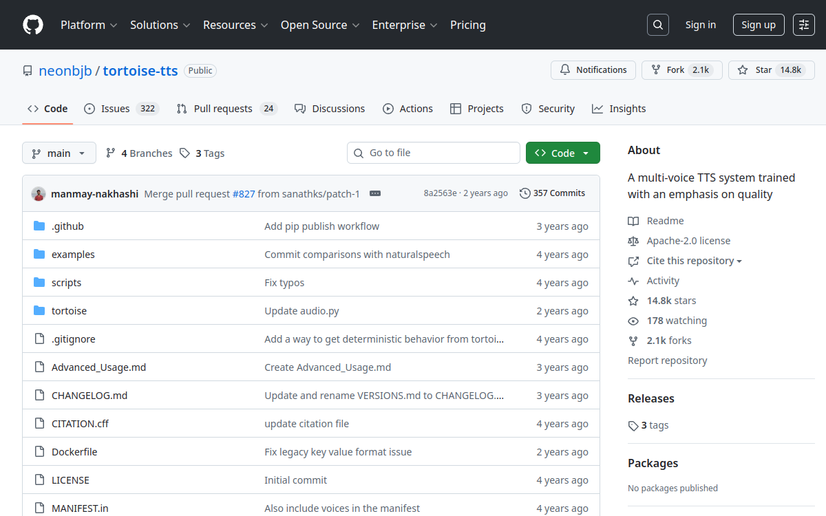Expand the main branch dropdown
The width and height of the screenshot is (826, 516).
(x=59, y=153)
